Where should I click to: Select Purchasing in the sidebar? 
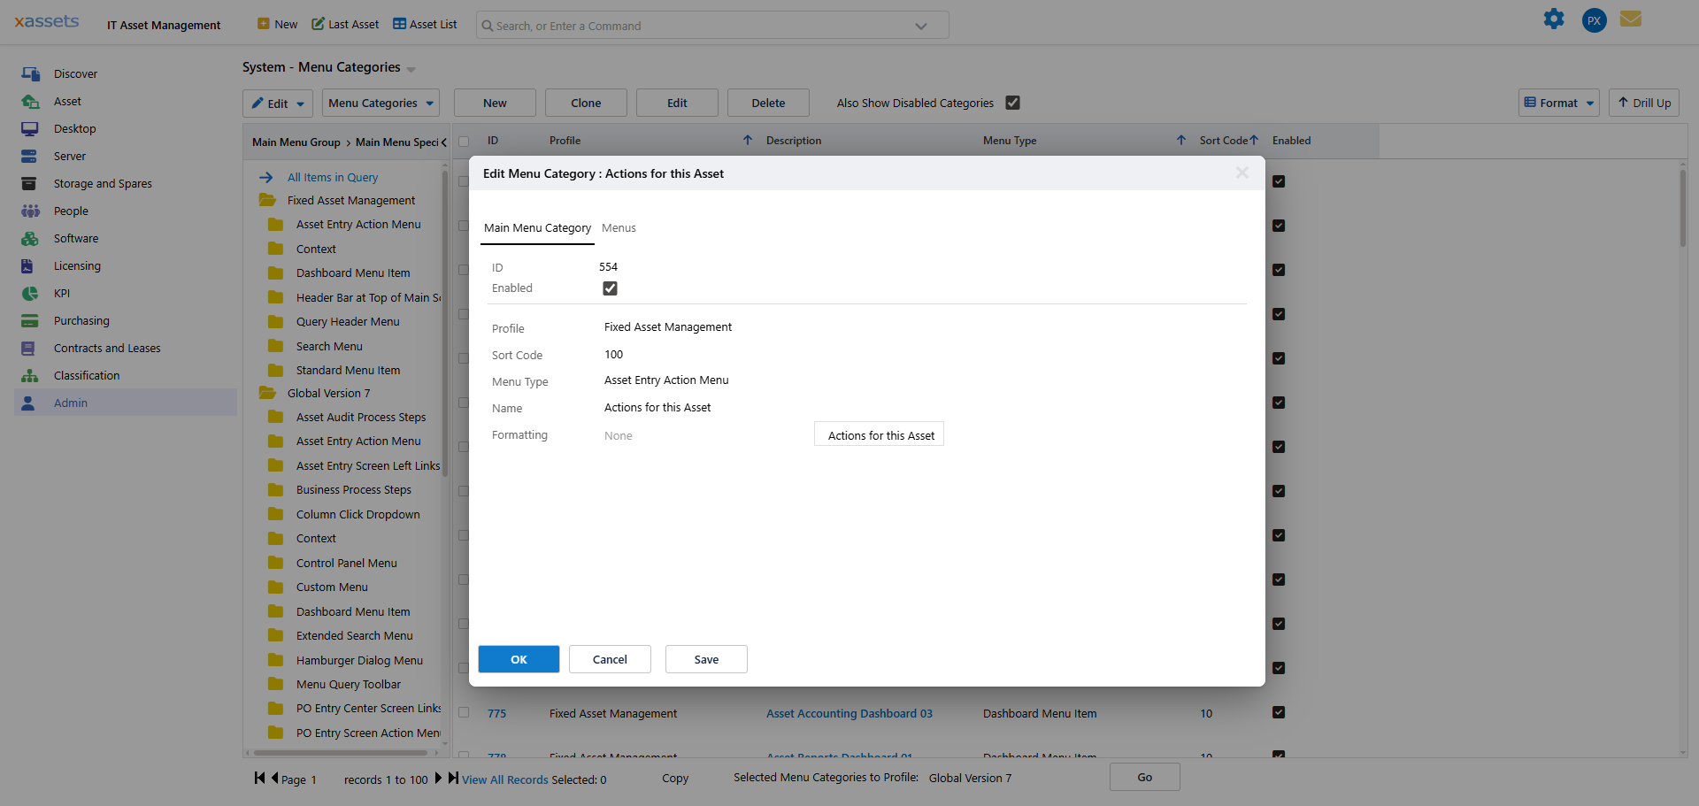coord(81,320)
